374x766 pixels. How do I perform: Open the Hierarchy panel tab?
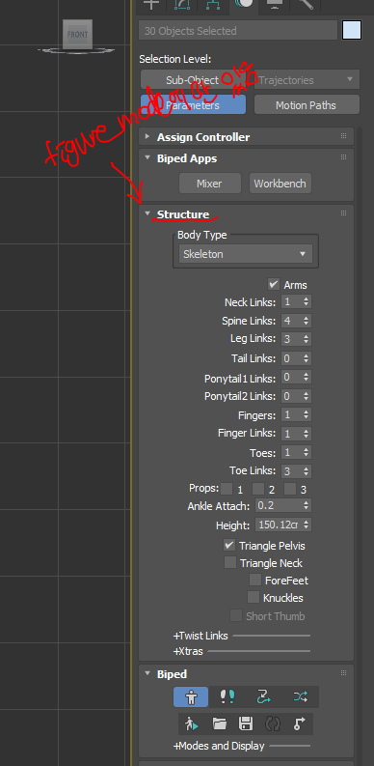pyautogui.click(x=212, y=4)
